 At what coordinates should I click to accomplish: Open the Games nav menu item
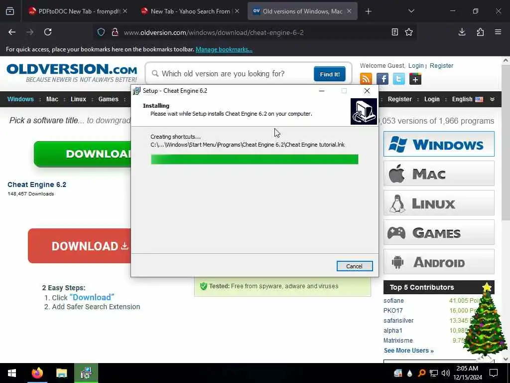pyautogui.click(x=108, y=99)
